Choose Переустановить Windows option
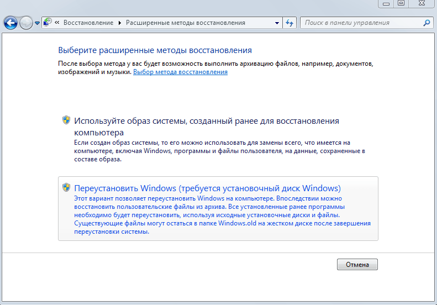 tap(218, 208)
